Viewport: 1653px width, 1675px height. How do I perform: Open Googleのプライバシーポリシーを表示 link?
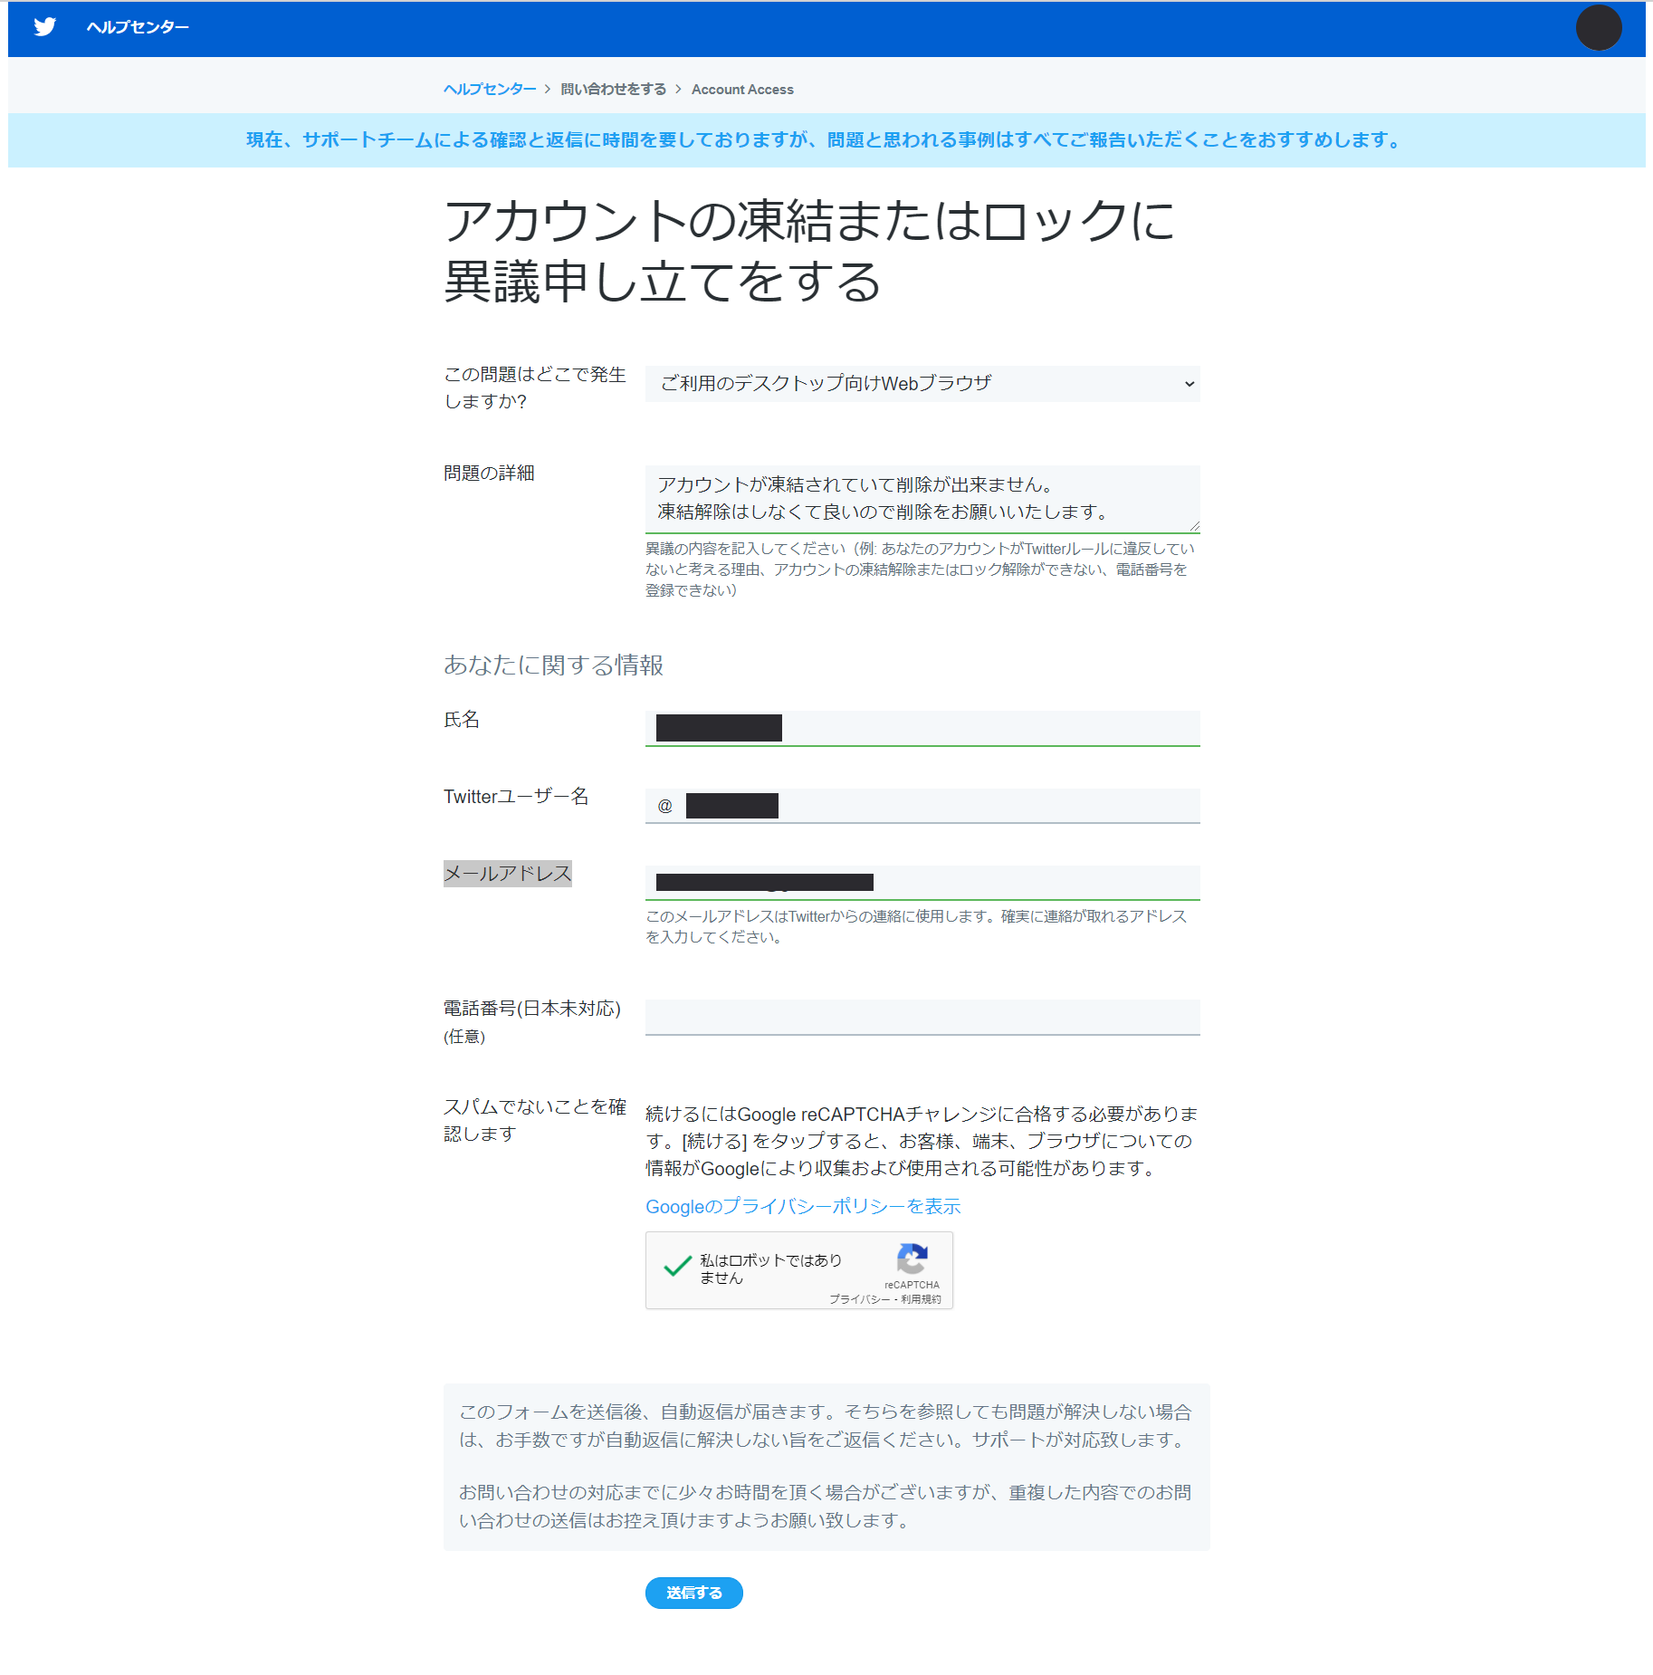tap(802, 1206)
